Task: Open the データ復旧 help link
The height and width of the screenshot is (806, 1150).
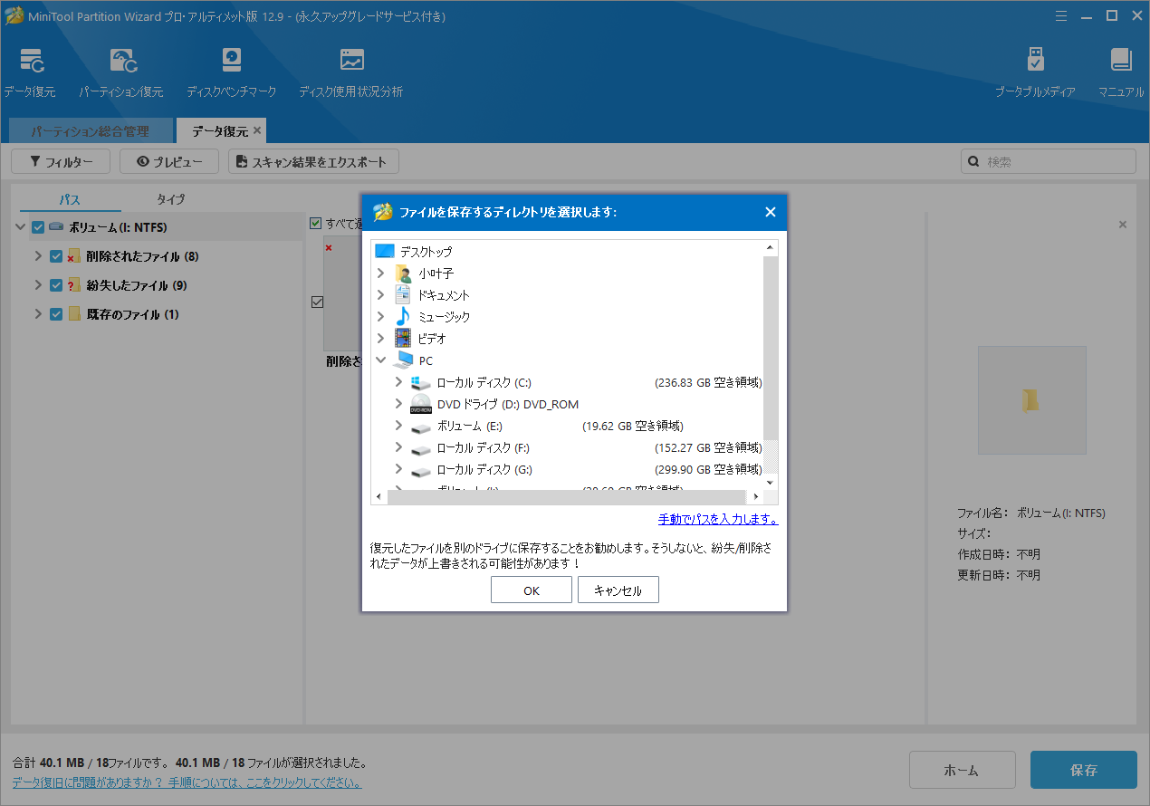Action: 187,782
